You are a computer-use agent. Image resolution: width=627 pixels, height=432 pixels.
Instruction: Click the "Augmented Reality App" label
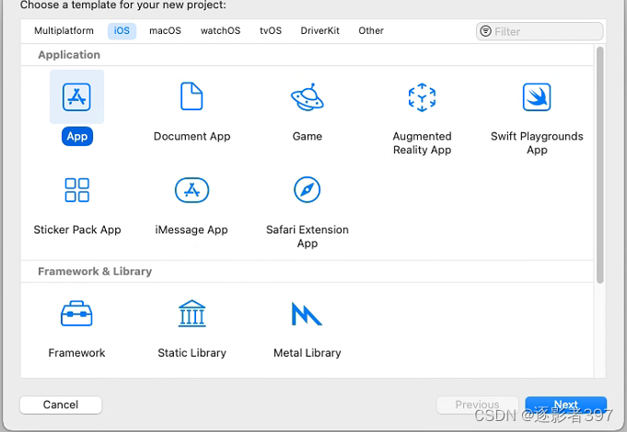pyautogui.click(x=422, y=143)
